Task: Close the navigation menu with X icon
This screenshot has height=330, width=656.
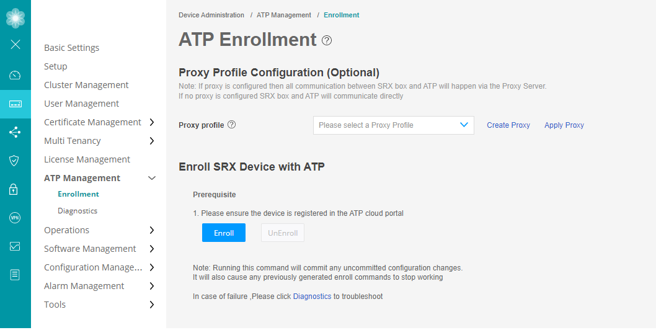Action: [x=16, y=44]
